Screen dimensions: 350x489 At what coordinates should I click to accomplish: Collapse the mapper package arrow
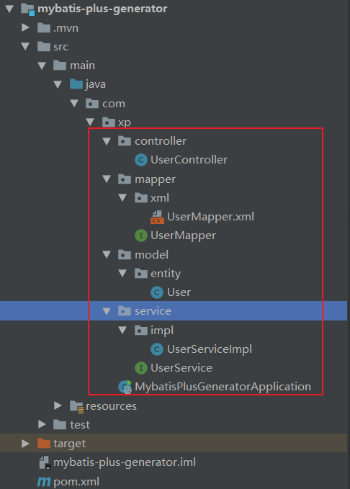(107, 179)
